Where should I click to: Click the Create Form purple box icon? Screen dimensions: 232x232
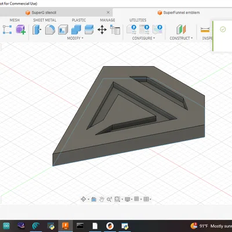[21, 30]
